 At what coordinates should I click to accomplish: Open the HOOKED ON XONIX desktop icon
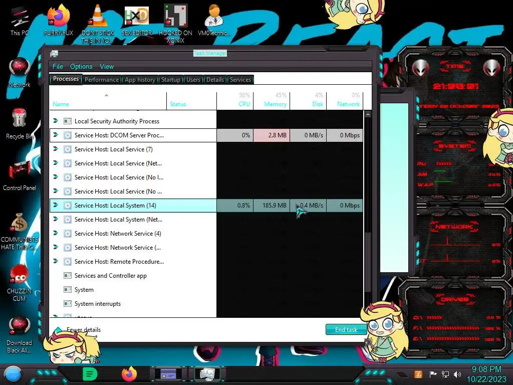click(x=175, y=23)
